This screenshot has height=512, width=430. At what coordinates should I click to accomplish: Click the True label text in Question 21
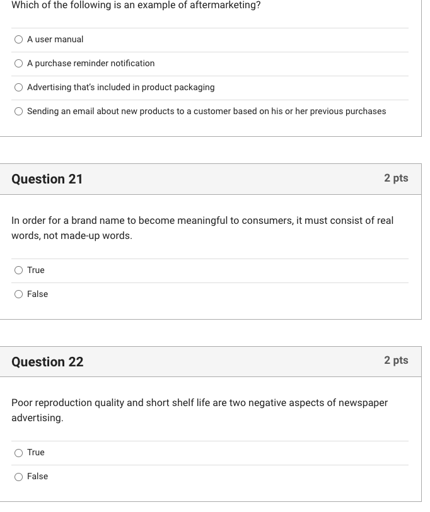(x=35, y=270)
